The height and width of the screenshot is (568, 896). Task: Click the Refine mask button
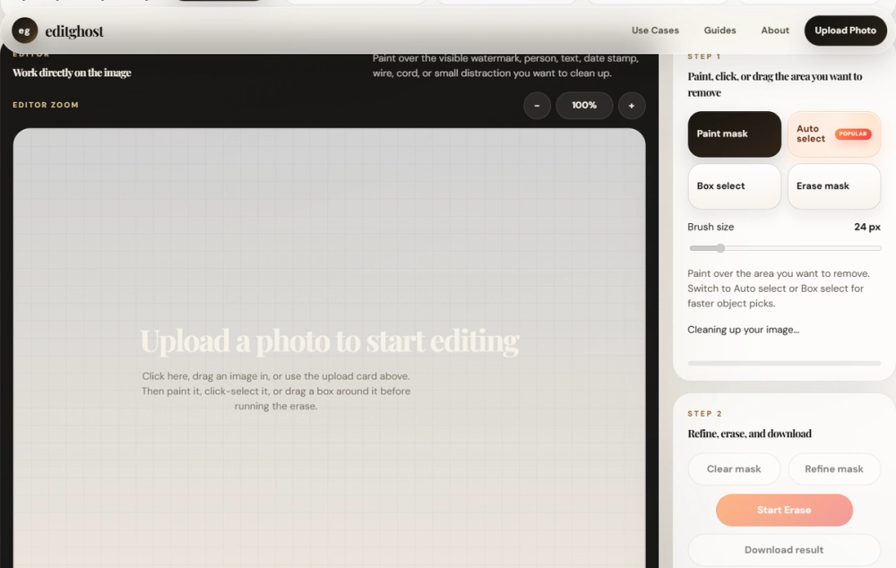click(834, 469)
